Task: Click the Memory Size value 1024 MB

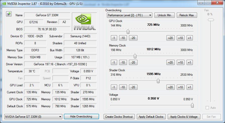Action: click(x=35, y=57)
